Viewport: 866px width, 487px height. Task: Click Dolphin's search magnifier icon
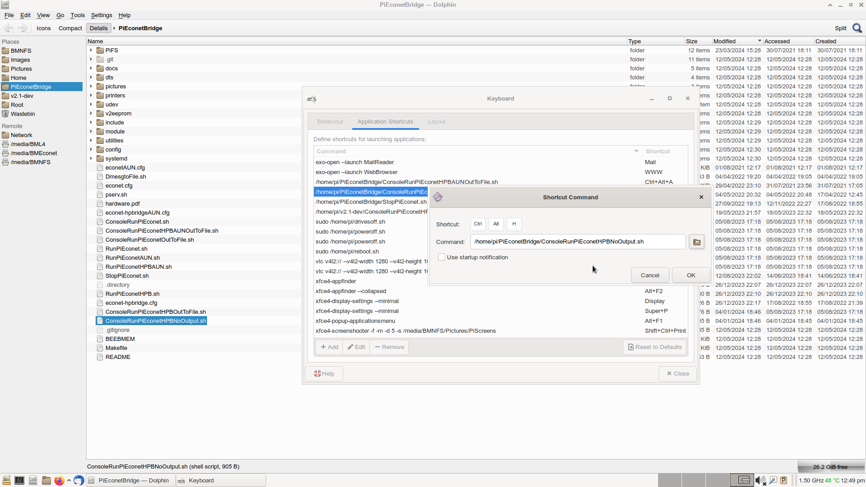coord(857,28)
